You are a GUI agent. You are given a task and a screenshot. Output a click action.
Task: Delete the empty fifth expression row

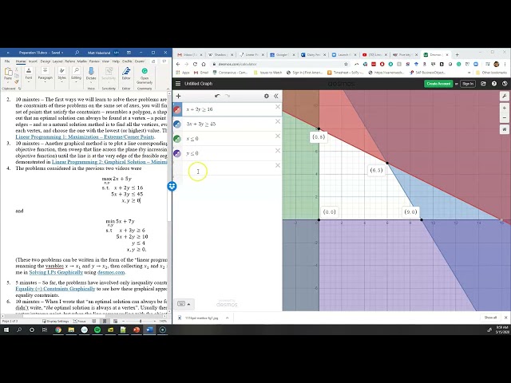278,165
